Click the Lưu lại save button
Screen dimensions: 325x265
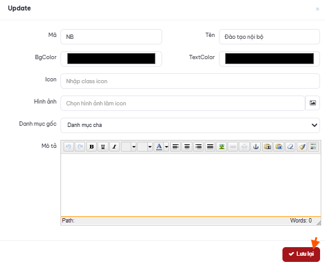tap(301, 254)
